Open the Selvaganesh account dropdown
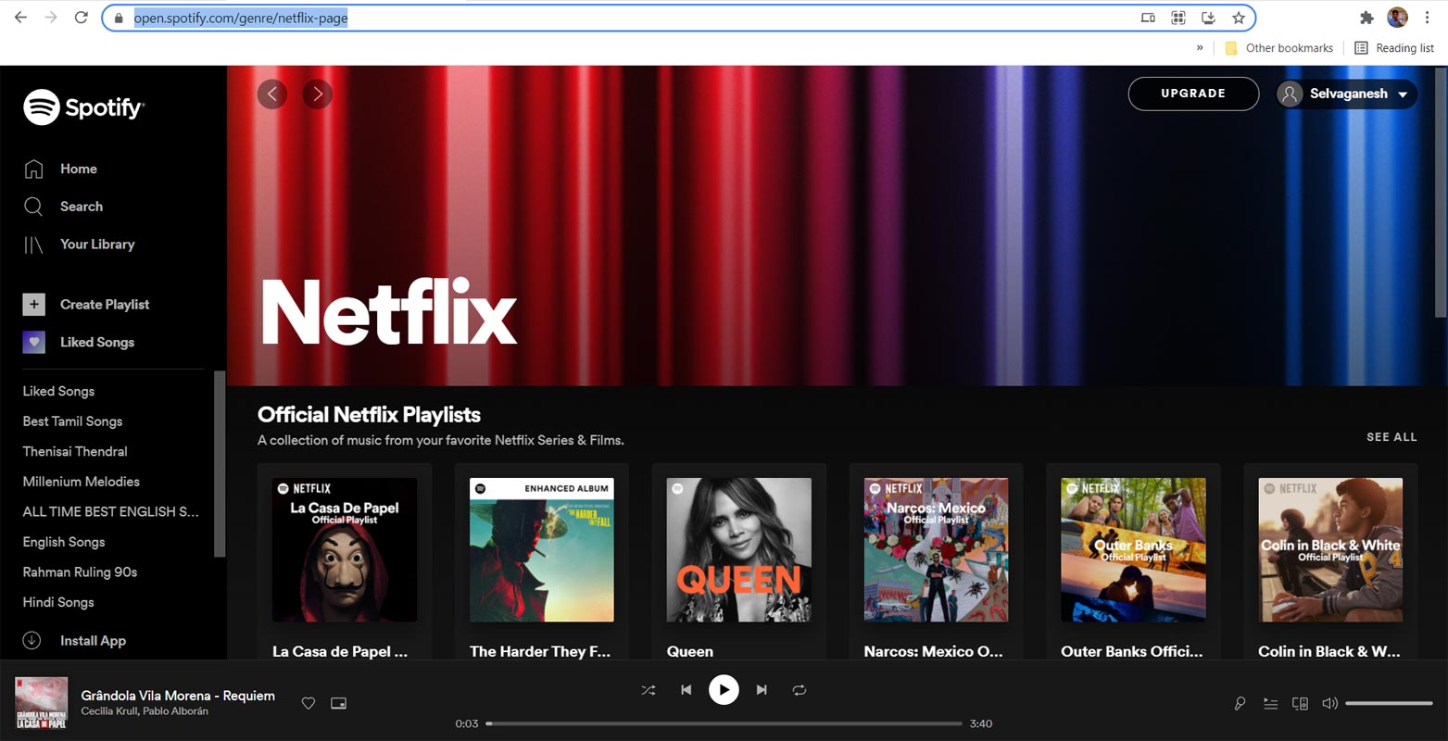This screenshot has width=1448, height=741. pos(1346,94)
